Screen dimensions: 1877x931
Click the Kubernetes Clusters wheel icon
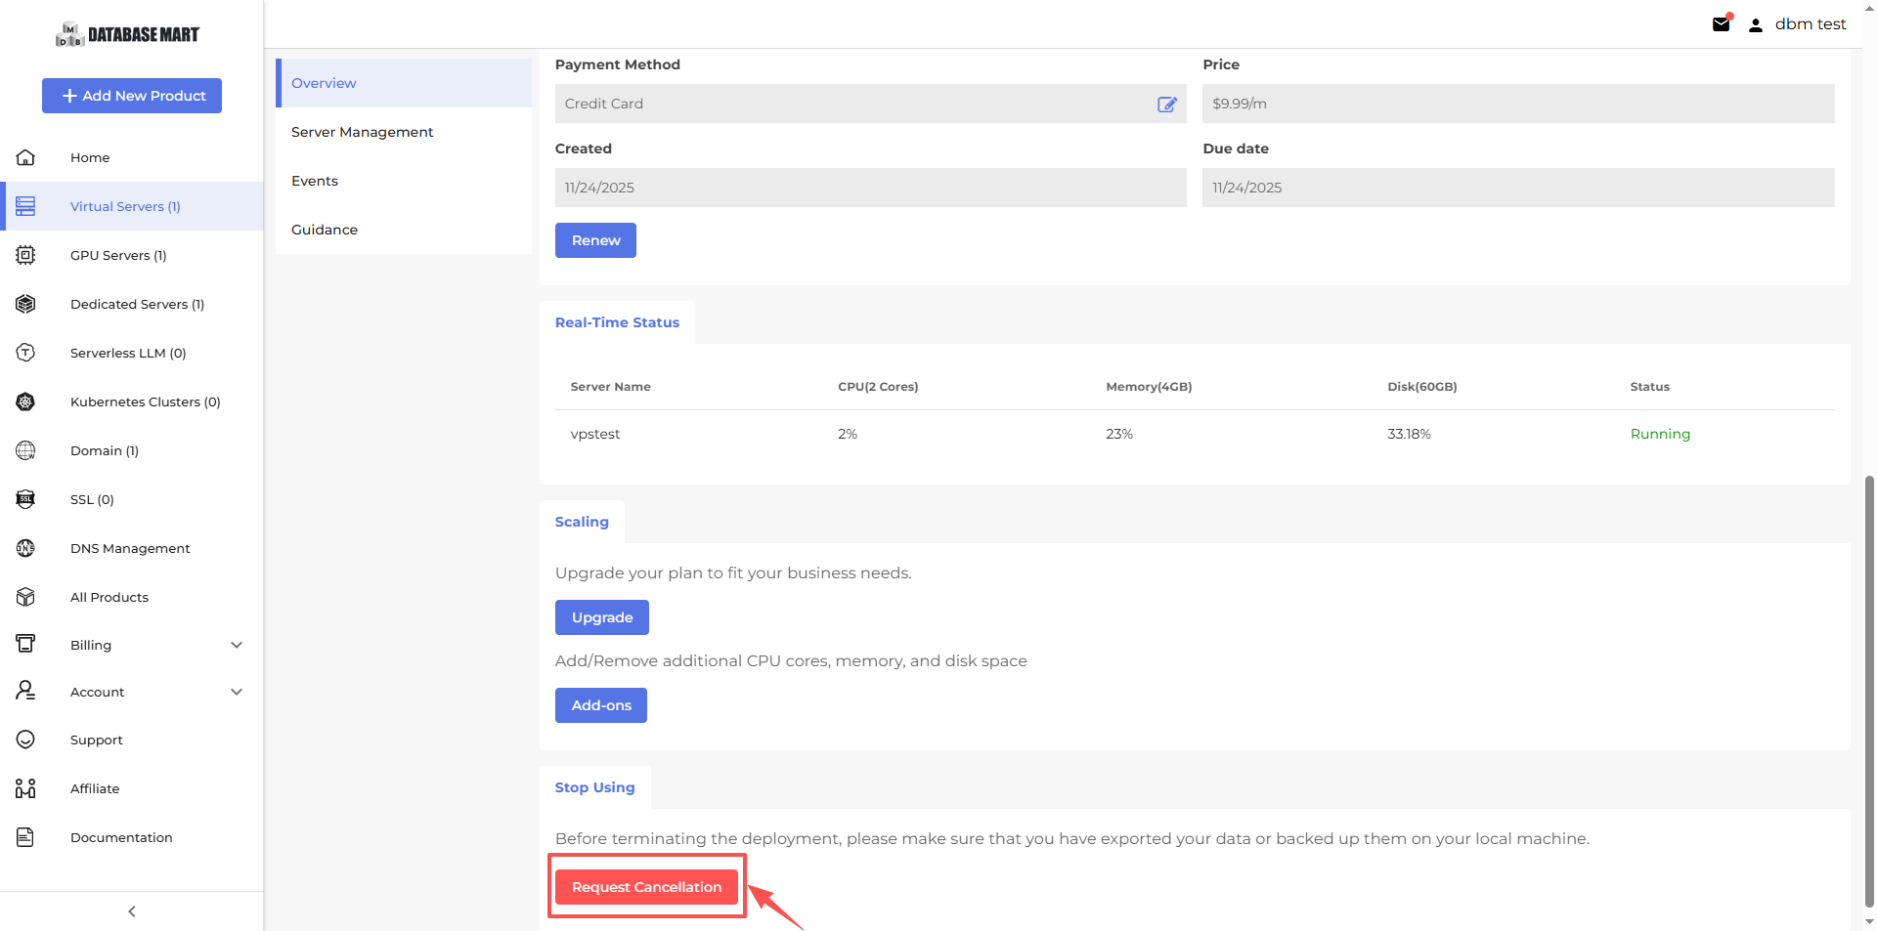(x=25, y=402)
